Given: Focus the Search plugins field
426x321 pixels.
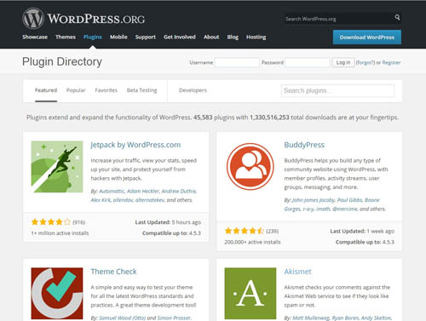Looking at the screenshot, I should (337, 90).
